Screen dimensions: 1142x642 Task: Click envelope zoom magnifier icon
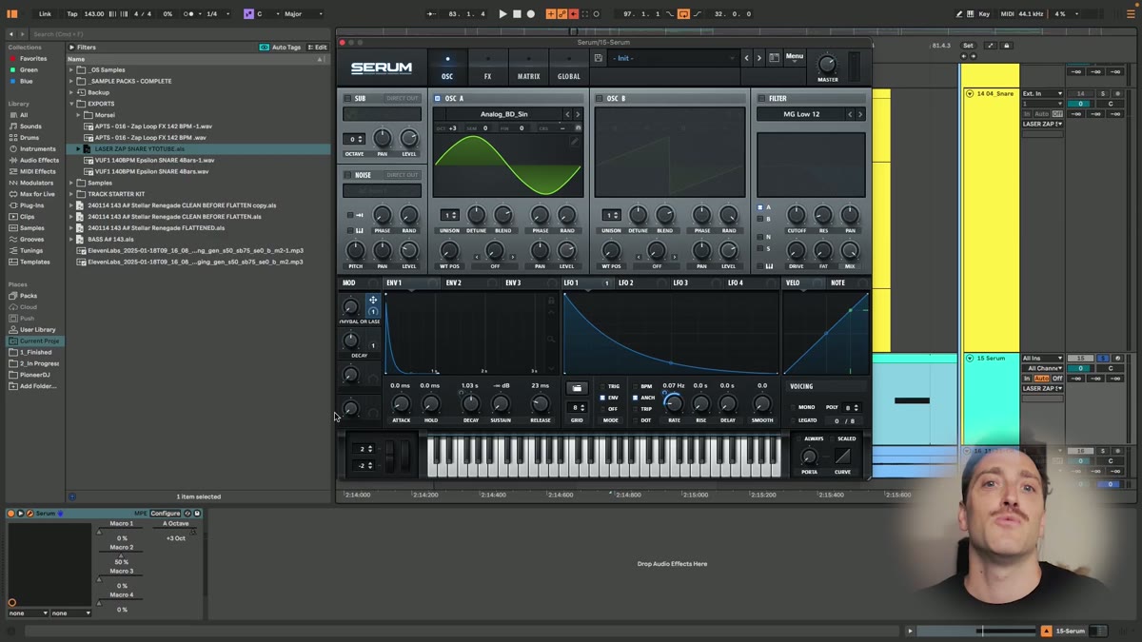[x=551, y=339]
